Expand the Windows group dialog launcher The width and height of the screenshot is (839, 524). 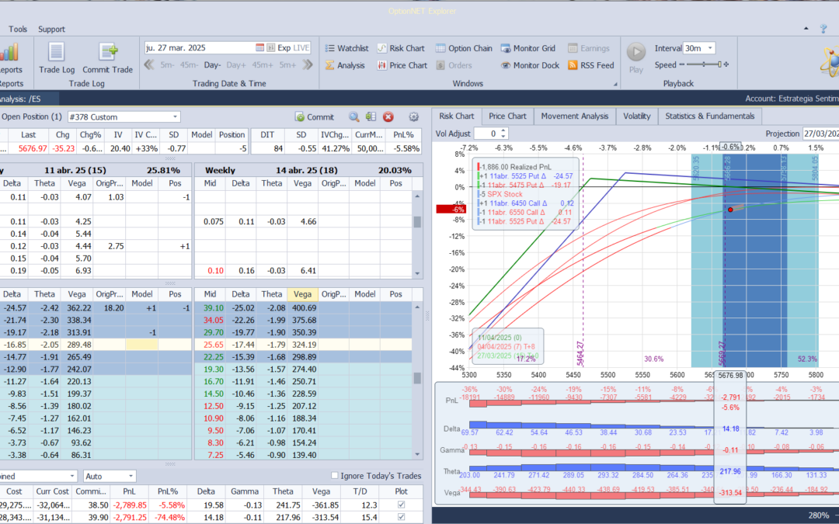pyautogui.click(x=614, y=84)
